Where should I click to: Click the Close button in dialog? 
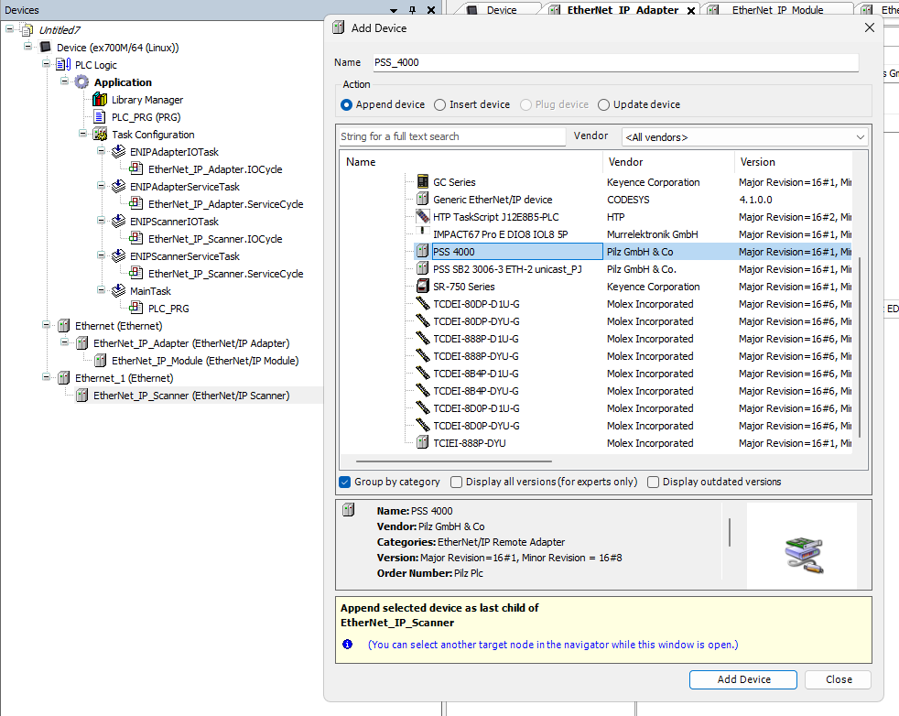[839, 679]
